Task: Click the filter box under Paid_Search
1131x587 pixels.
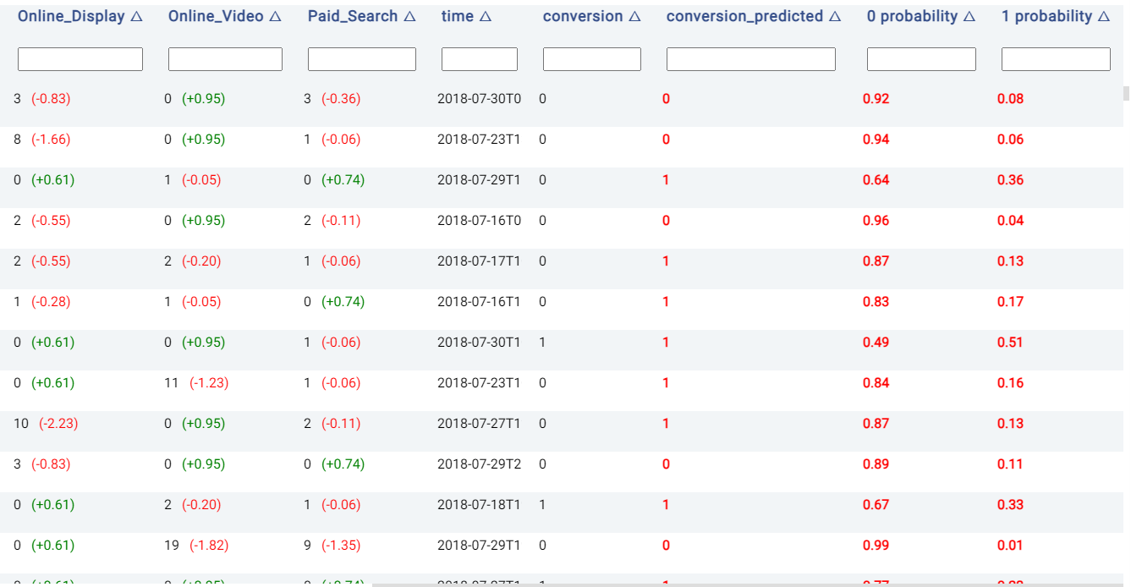Action: click(x=362, y=59)
